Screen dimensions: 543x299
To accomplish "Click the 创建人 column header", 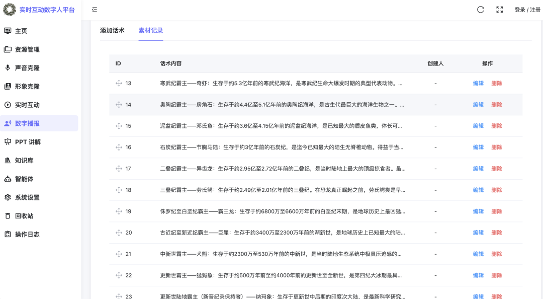I will [435, 63].
